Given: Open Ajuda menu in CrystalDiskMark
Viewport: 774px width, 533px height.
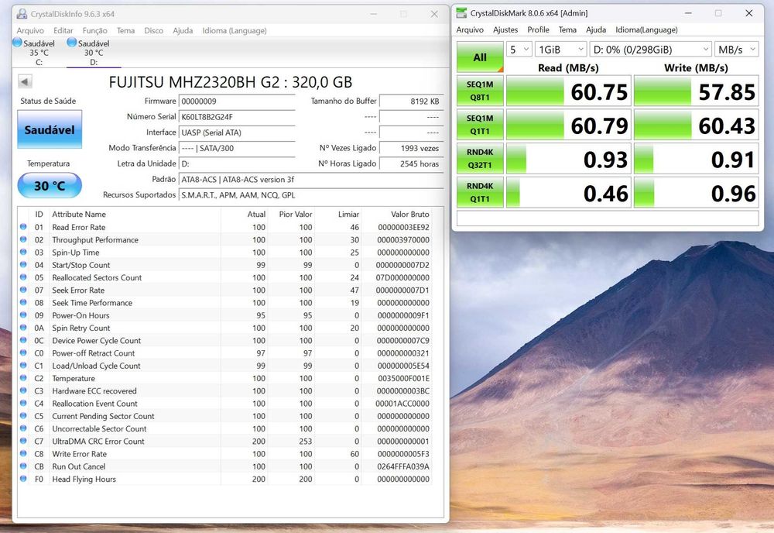Looking at the screenshot, I should (x=596, y=29).
